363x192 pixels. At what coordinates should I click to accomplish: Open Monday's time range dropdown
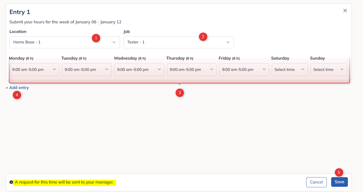click(x=34, y=70)
